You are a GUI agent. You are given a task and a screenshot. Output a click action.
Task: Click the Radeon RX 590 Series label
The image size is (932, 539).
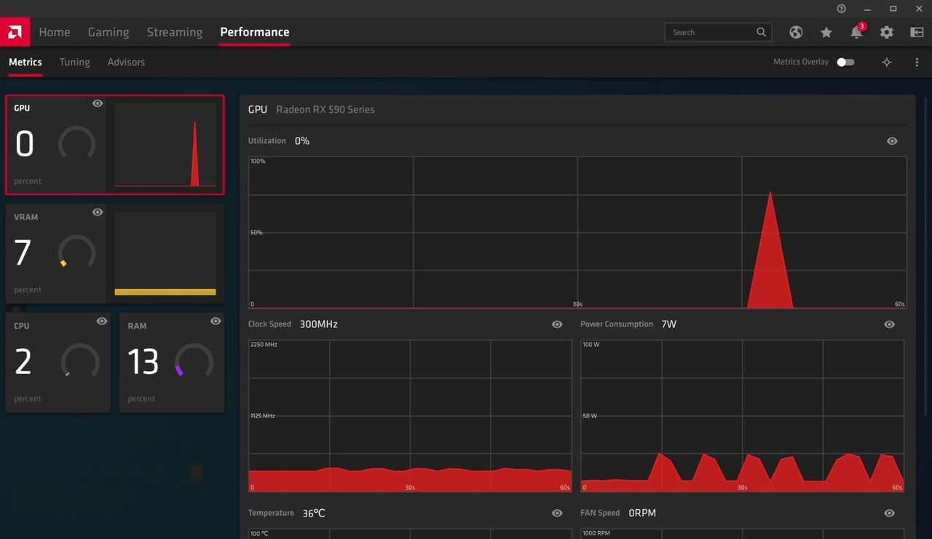click(x=325, y=109)
